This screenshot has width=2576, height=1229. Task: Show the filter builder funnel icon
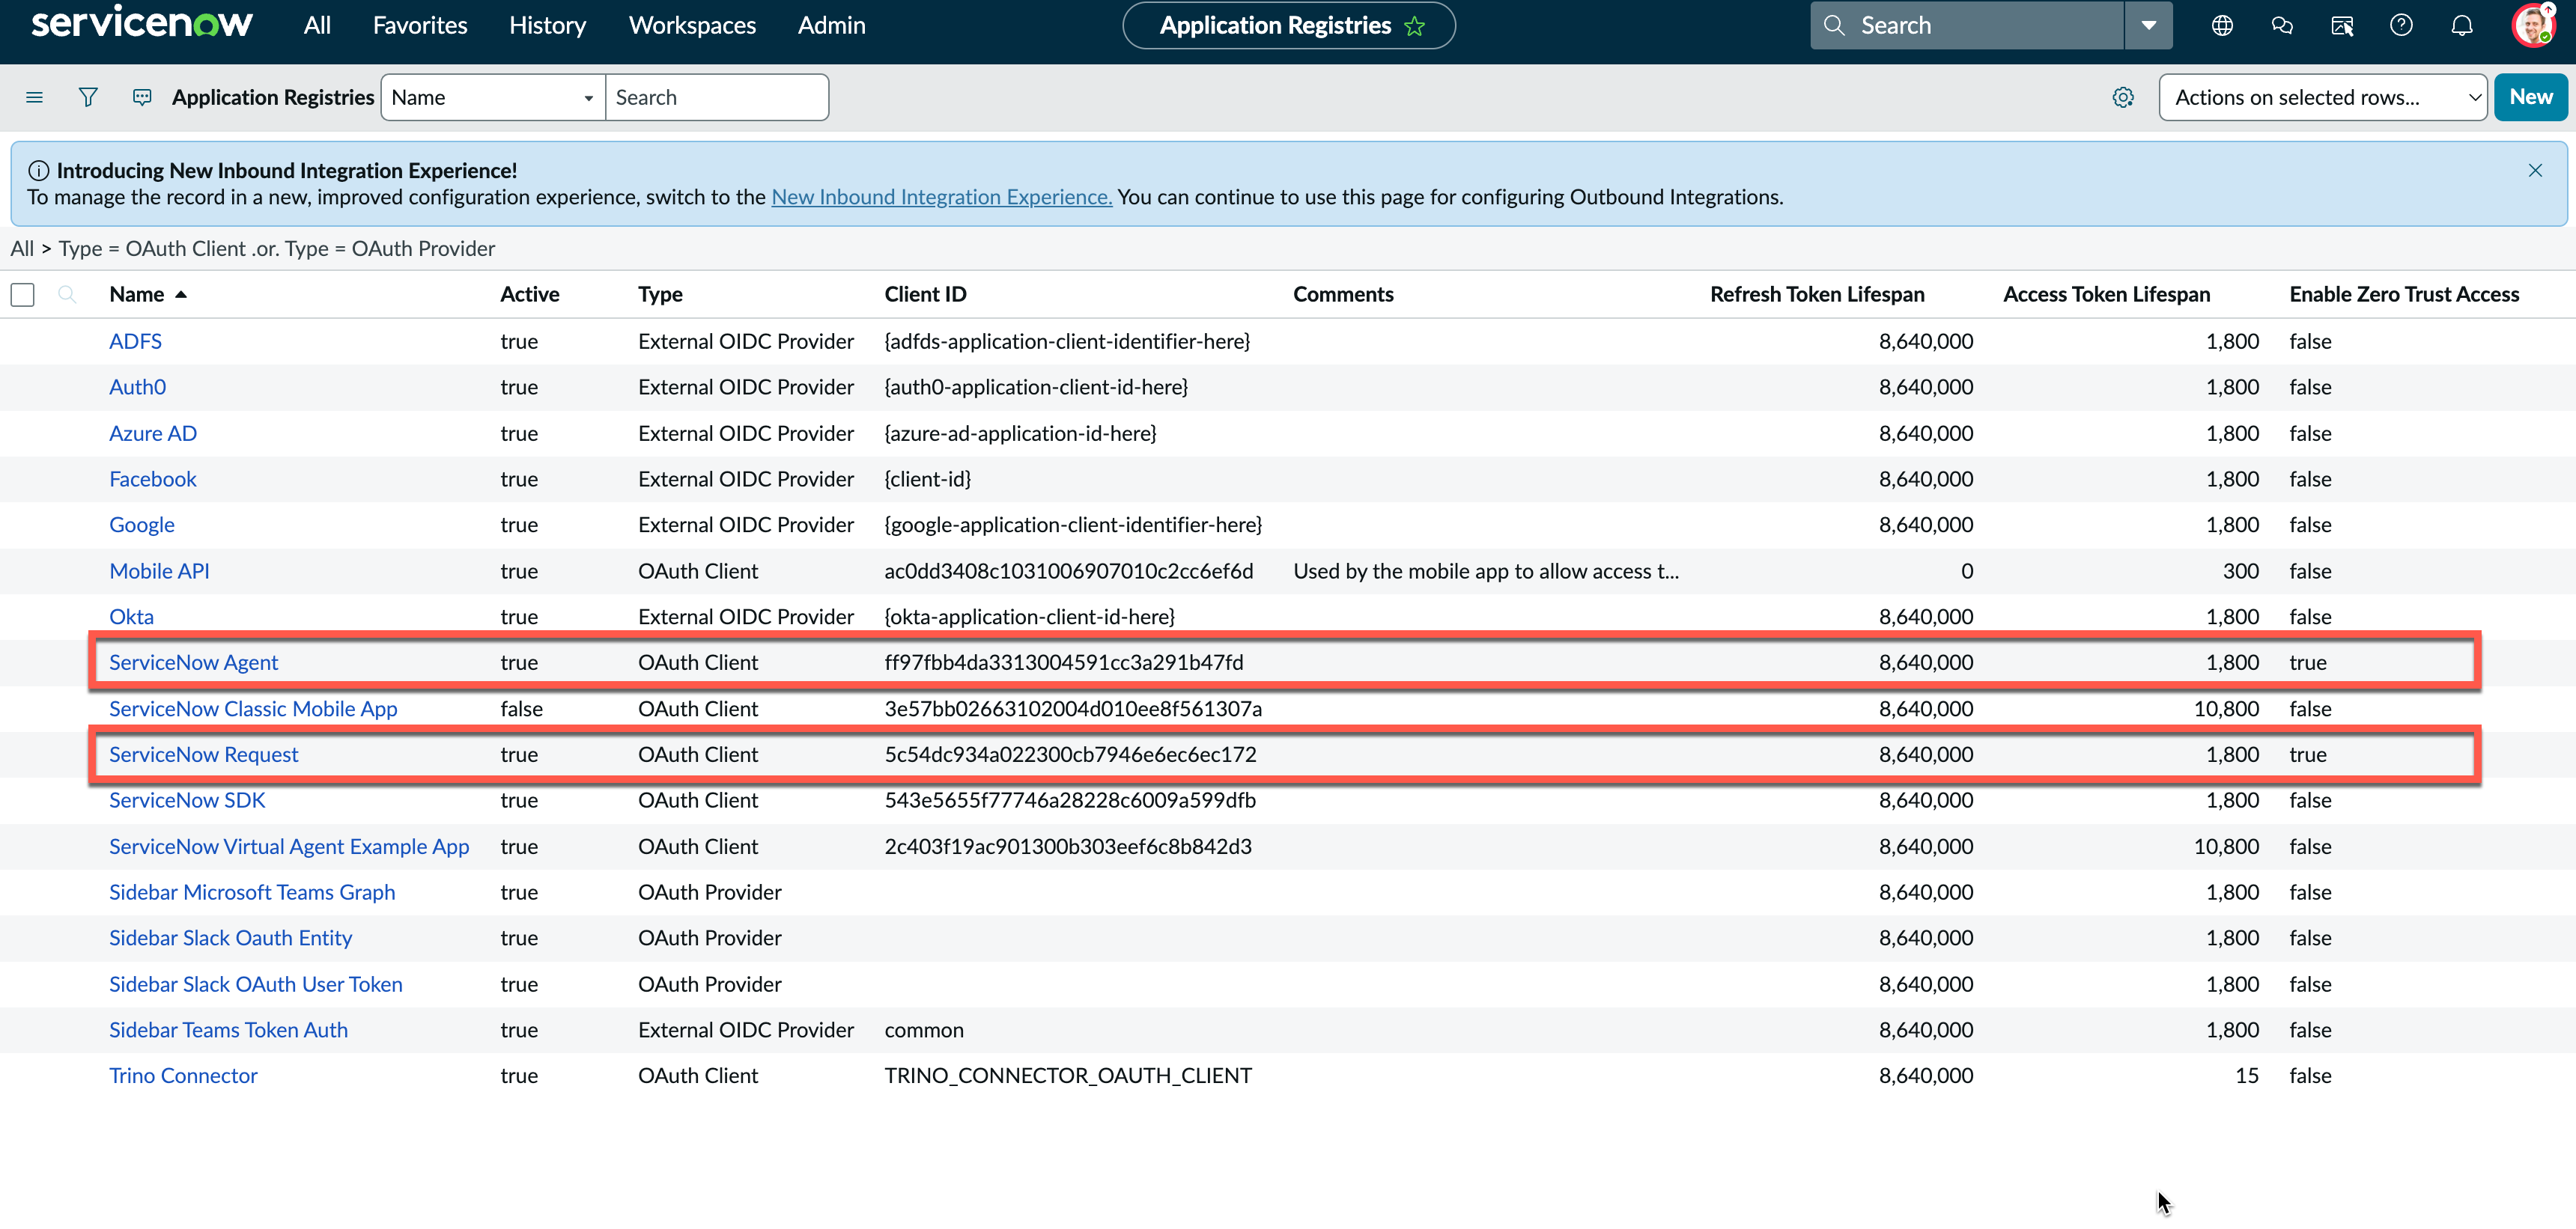click(x=88, y=97)
